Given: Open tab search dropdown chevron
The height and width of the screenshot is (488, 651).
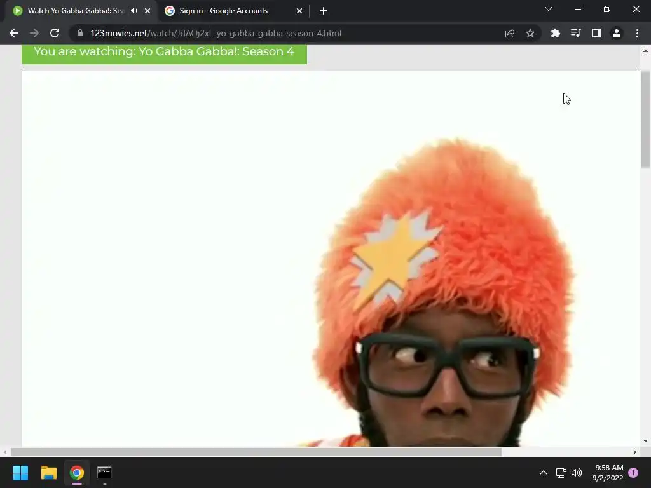Looking at the screenshot, I should [x=549, y=9].
